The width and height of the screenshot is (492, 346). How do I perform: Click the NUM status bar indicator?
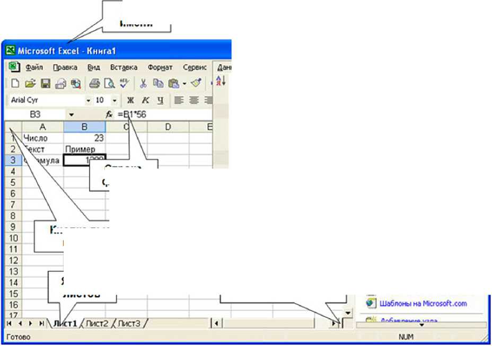pos(406,337)
